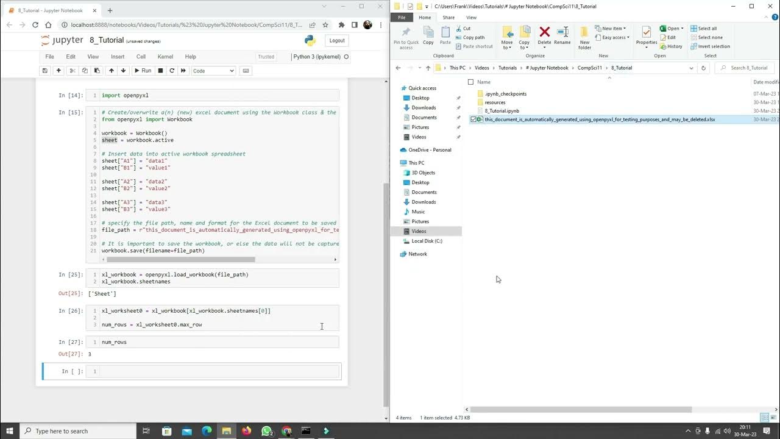Viewport: 780px width, 439px height.
Task: Move selected cell up arrow
Action: [x=111, y=71]
